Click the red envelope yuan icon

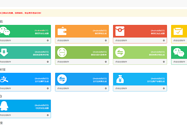tap(120, 31)
